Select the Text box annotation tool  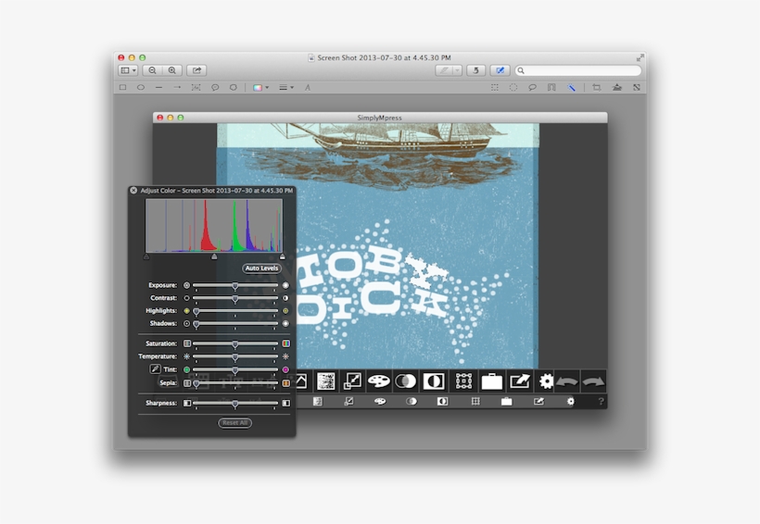point(196,88)
